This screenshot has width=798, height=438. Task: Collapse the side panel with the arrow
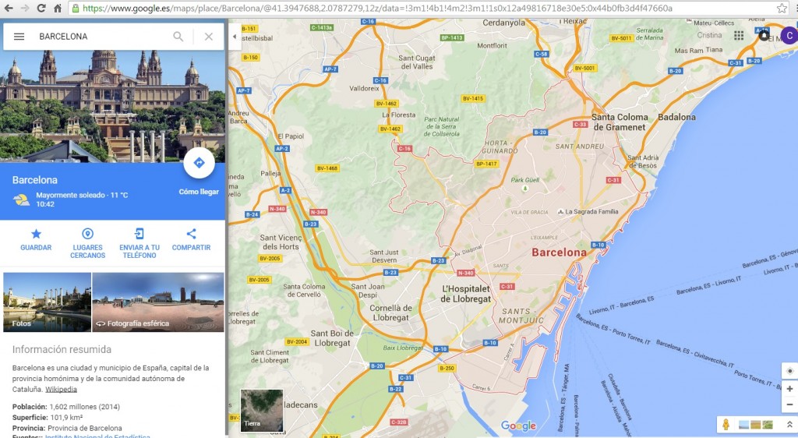[x=234, y=36]
